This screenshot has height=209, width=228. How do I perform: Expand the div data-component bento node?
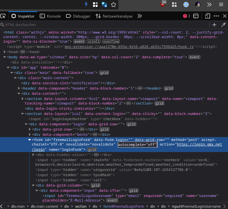pos(30,134)
